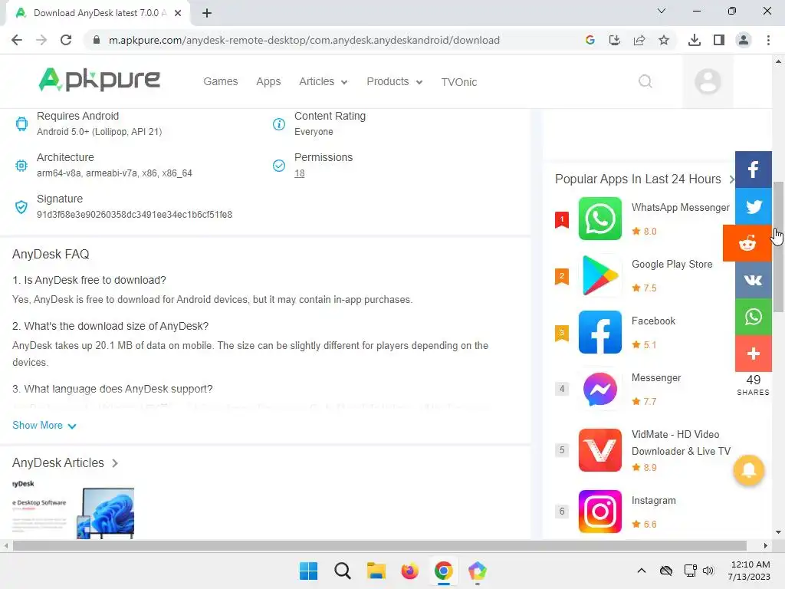Go back to previous page
This screenshot has width=785, height=589.
[x=17, y=40]
